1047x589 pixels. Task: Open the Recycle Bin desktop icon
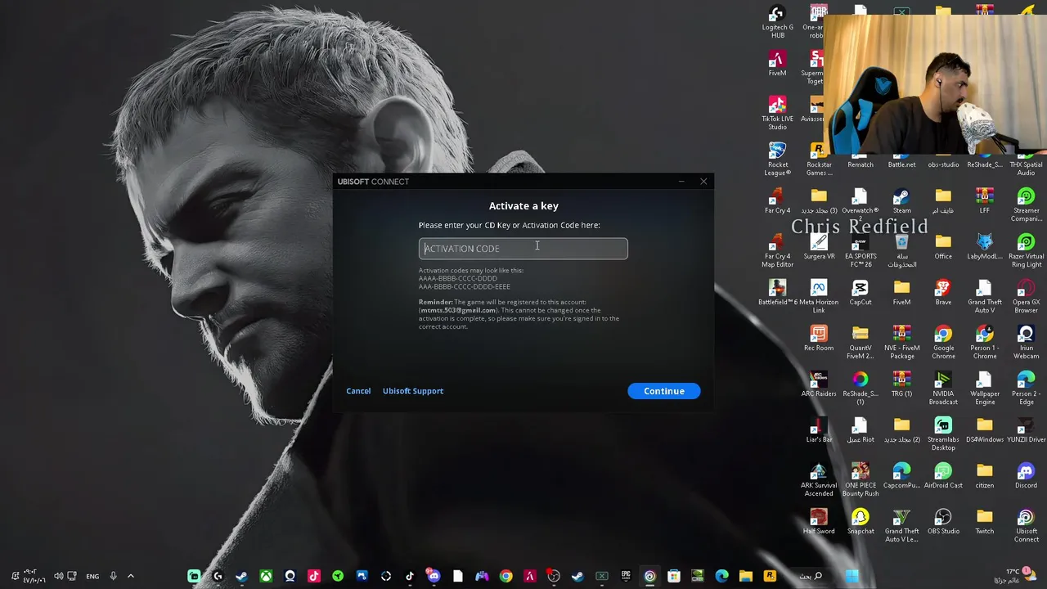point(901,251)
